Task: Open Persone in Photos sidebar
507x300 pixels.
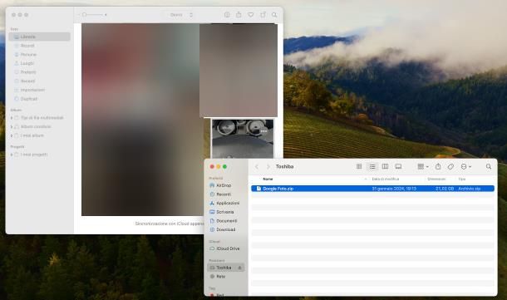Action: tap(28, 54)
